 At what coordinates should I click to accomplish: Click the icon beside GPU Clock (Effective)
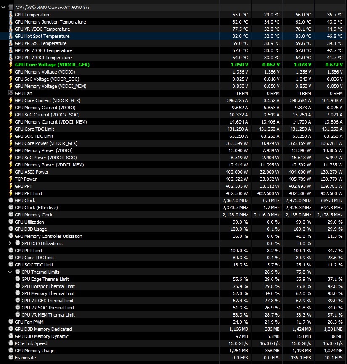click(x=11, y=207)
